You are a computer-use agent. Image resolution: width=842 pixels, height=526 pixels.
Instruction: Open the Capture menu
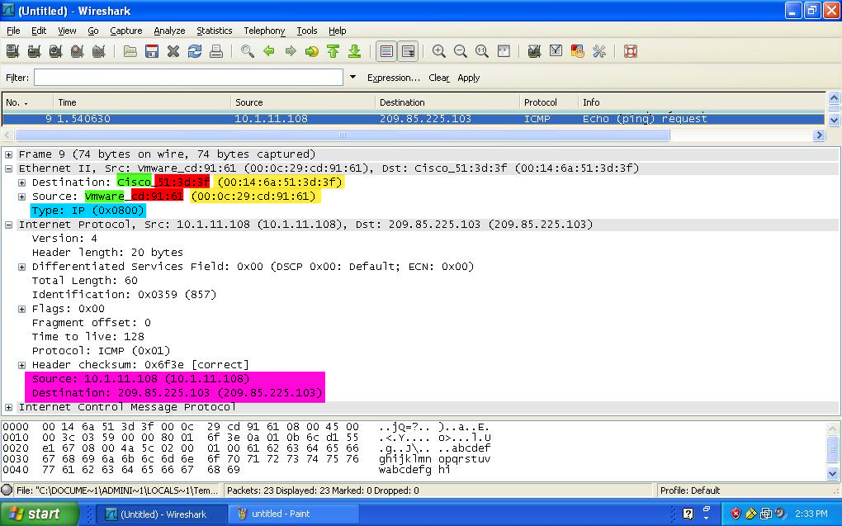126,31
